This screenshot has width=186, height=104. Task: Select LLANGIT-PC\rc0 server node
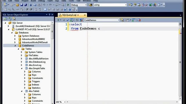click(33, 29)
